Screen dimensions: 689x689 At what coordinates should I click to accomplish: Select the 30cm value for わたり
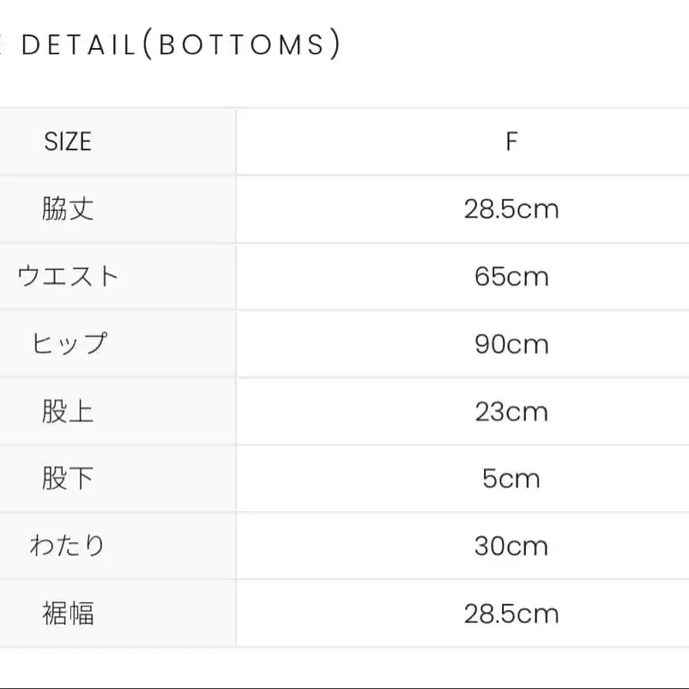pos(511,546)
